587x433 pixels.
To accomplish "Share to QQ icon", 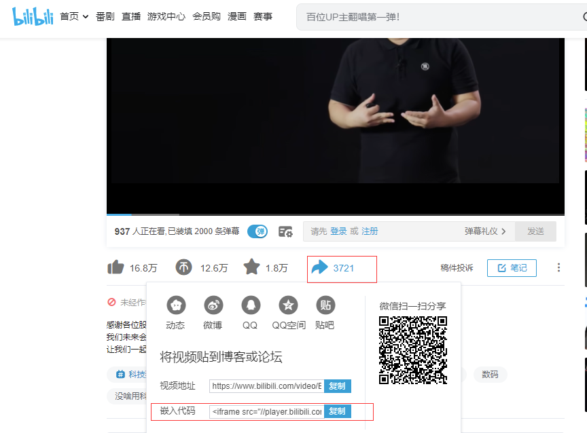I will coord(251,305).
